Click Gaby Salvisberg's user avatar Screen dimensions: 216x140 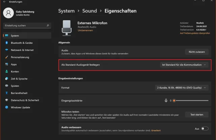[8, 13]
